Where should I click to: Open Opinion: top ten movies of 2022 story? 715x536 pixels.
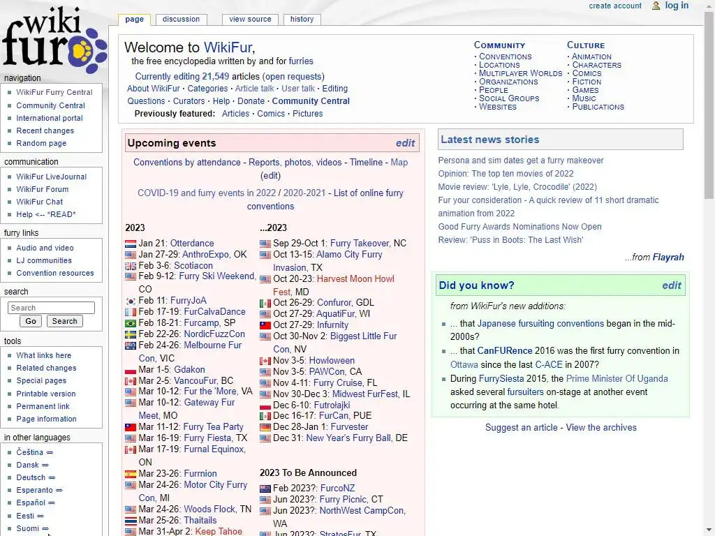pos(506,174)
